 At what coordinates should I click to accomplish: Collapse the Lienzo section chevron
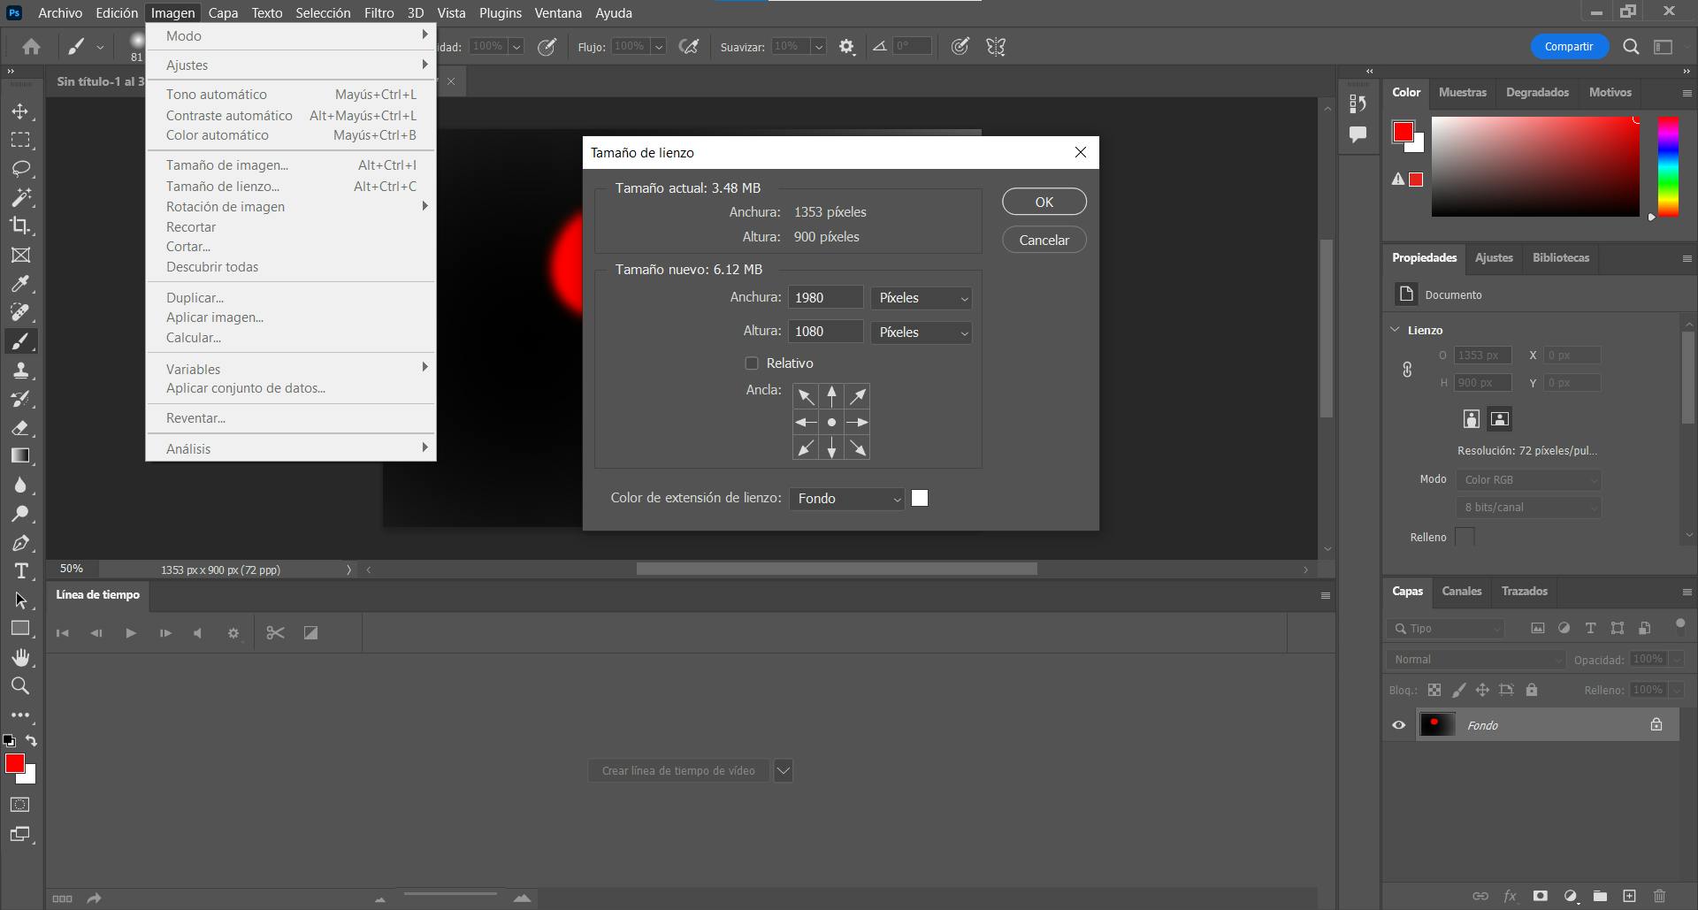(x=1396, y=330)
